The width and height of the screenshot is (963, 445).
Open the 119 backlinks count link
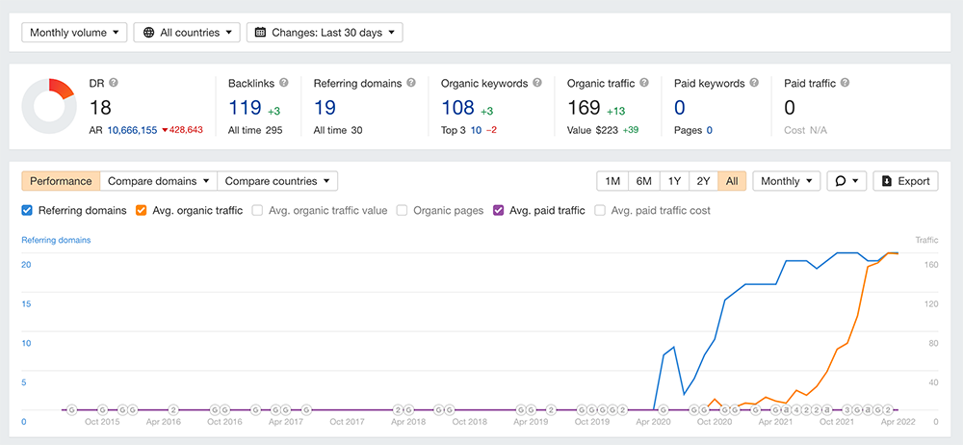coord(245,107)
